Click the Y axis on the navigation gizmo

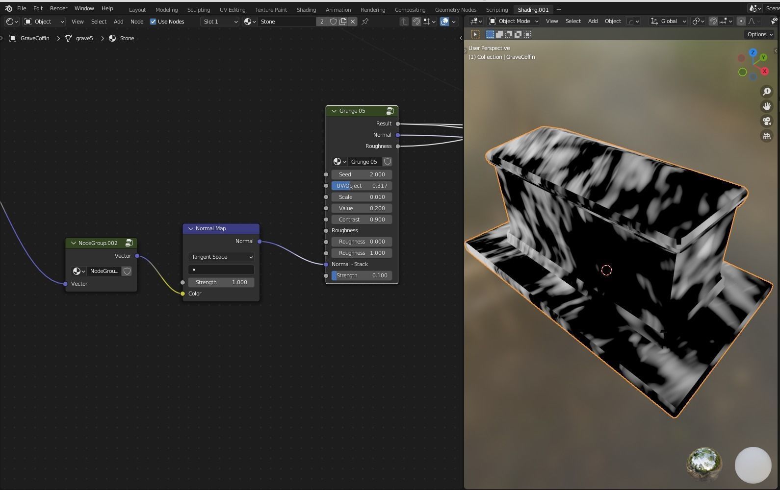click(x=763, y=58)
